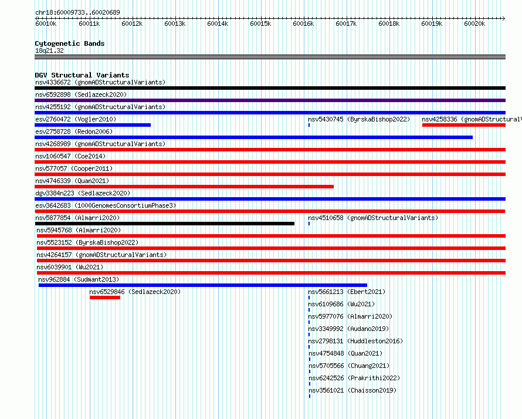
Task: Click the 60010k ruler position label
Action: (x=46, y=23)
